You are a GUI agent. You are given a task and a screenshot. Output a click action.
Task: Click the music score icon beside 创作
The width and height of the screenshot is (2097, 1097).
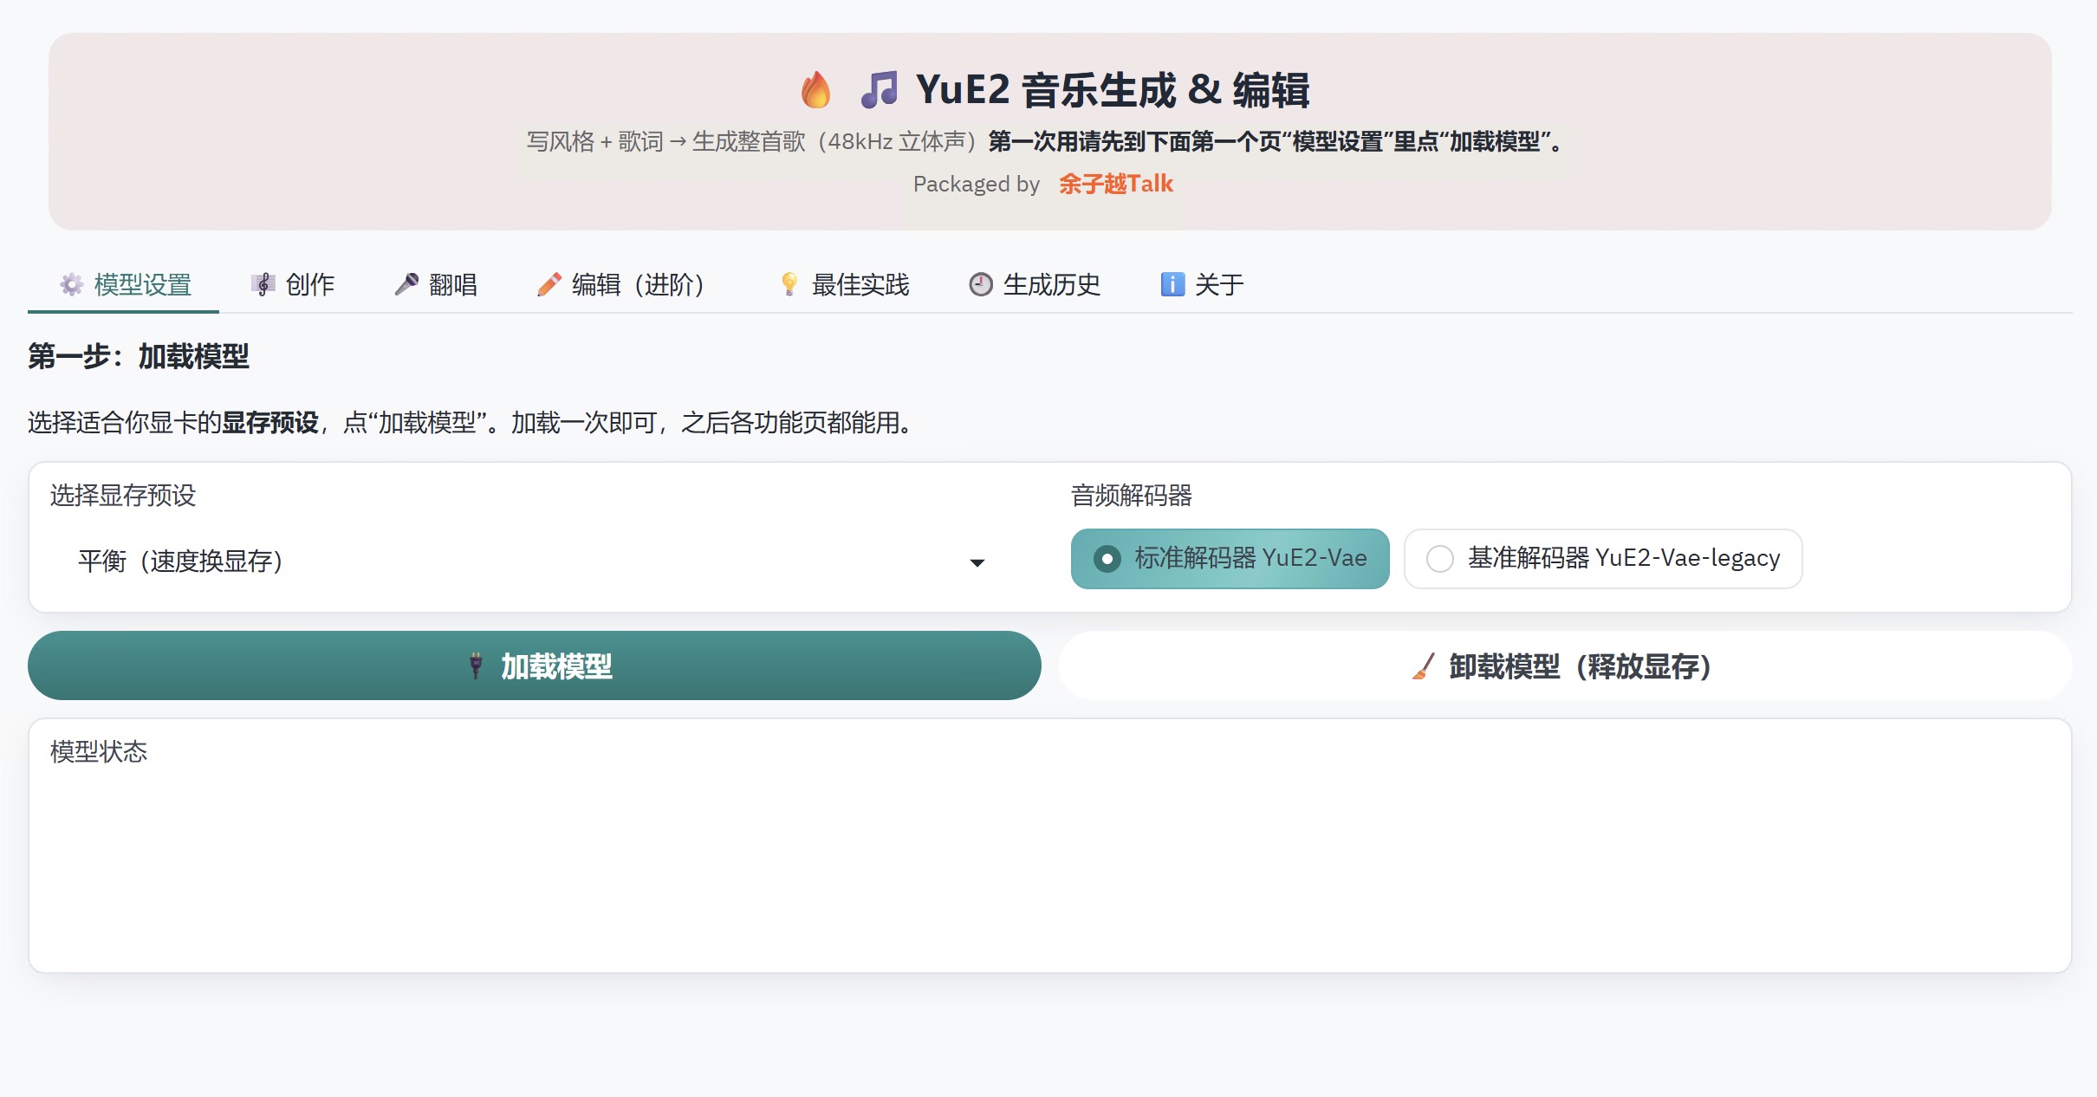click(x=263, y=284)
